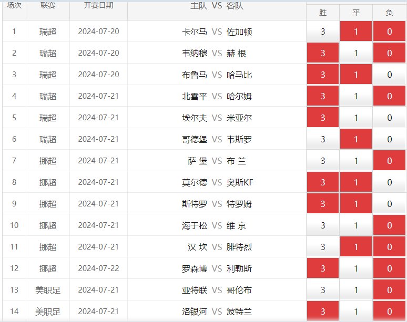Toggle loss (0) for 萨堡 VS 布兰
Viewport: 407px width, 322px height.
(389, 161)
